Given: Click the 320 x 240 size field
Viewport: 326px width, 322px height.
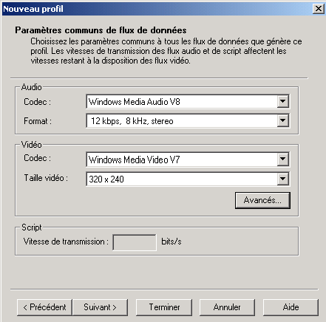Looking at the screenshot, I should (188, 179).
